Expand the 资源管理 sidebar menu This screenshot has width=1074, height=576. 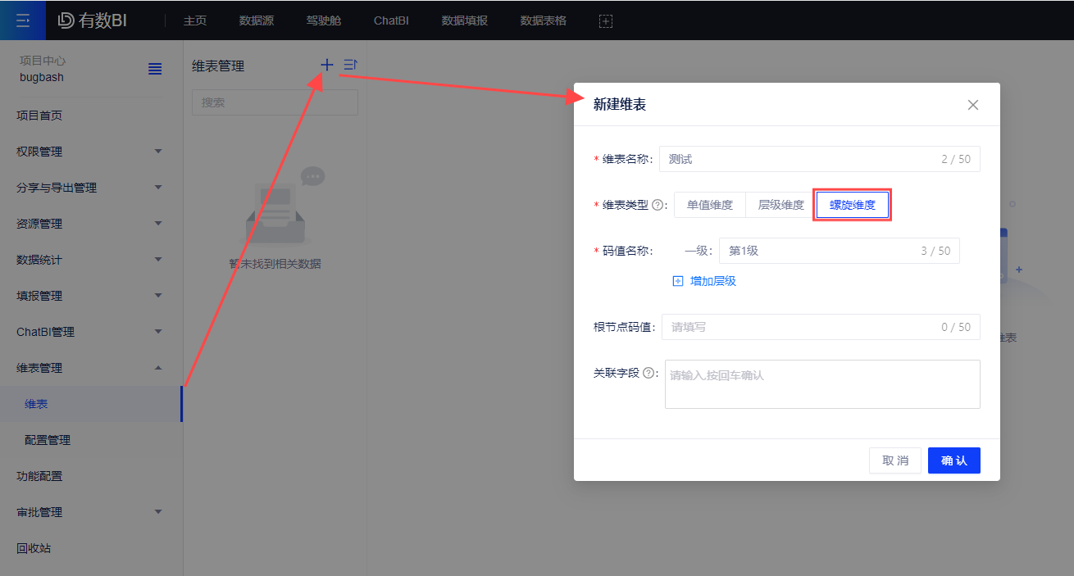[90, 224]
